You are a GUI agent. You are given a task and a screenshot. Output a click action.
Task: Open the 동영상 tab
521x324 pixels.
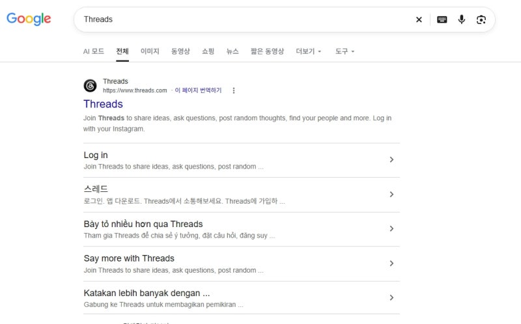[180, 51]
